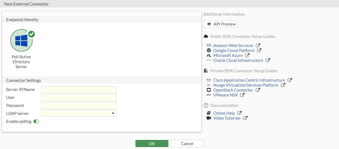The height and width of the screenshot is (149, 339).
Task: Open the Microsoft Azure setup guide link
Action: [x=228, y=56]
